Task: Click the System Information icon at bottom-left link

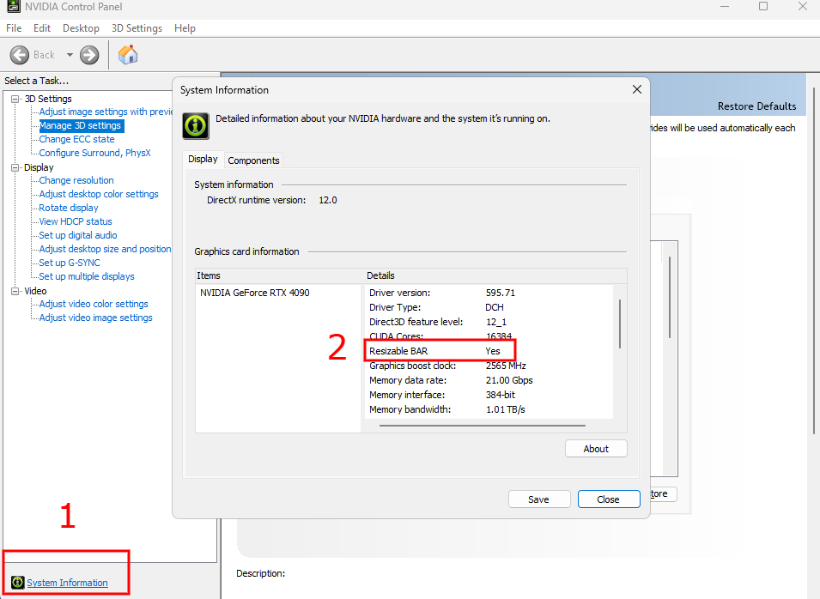Action: coord(17,583)
